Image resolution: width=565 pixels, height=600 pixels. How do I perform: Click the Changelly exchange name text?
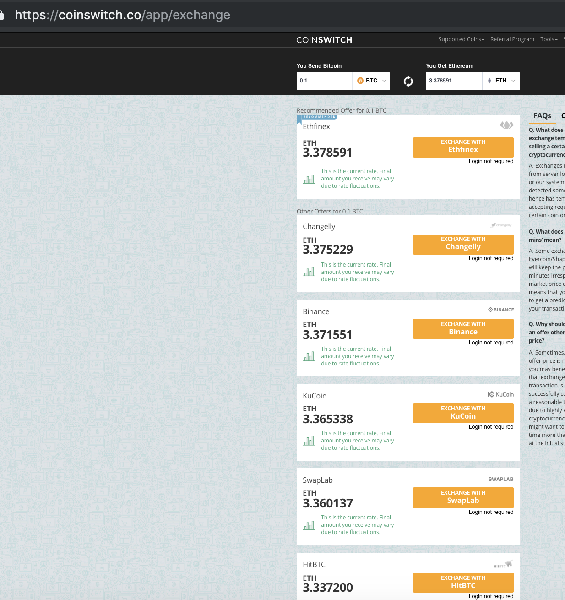319,226
